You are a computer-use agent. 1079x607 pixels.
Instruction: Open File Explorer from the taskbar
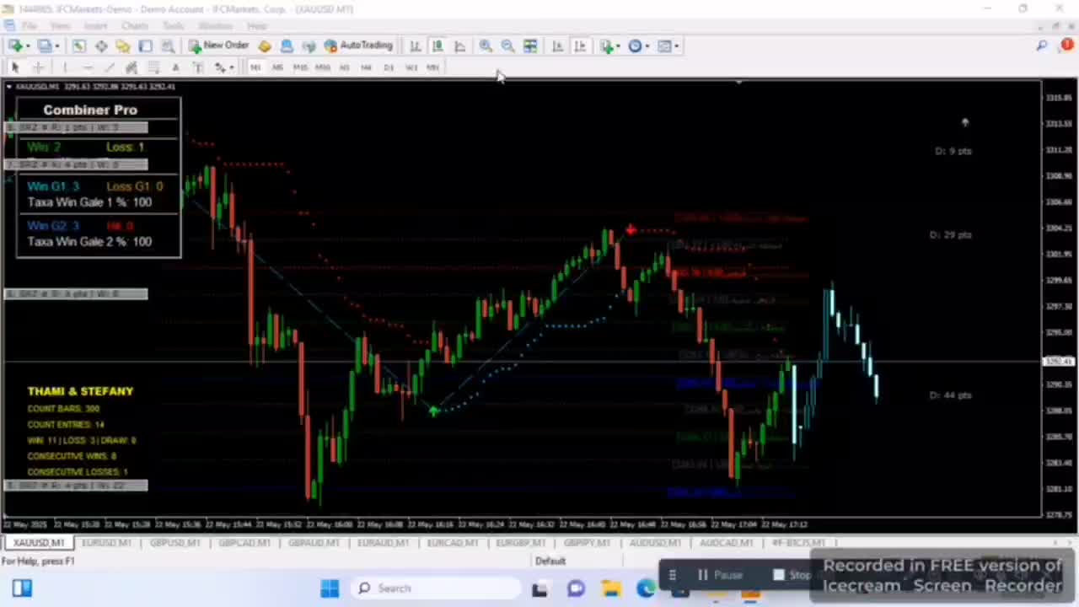pyautogui.click(x=611, y=588)
